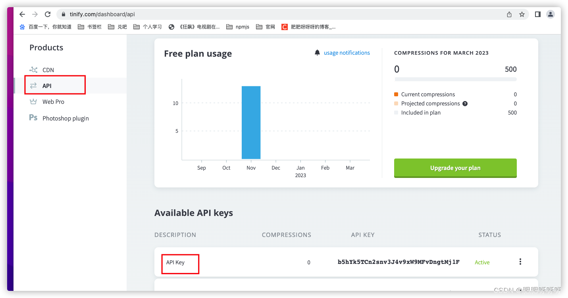The image size is (568, 298).
Task: Click the Mar label on chart axis
Action: [x=350, y=168]
